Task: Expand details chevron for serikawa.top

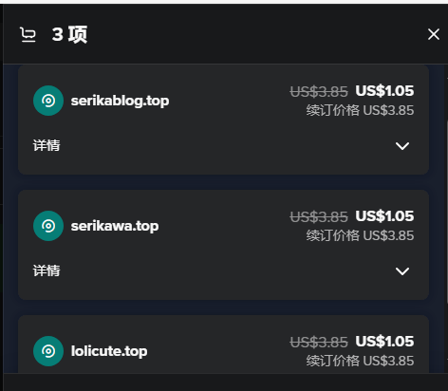Action: tap(402, 271)
